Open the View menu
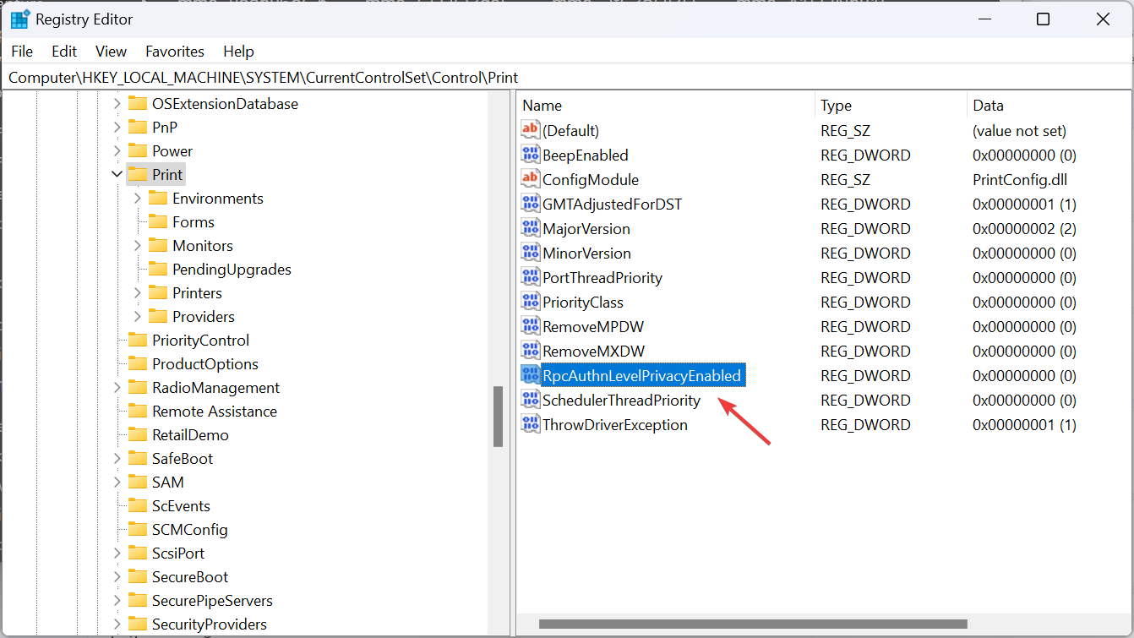Viewport: 1134px width, 638px height. (x=111, y=52)
